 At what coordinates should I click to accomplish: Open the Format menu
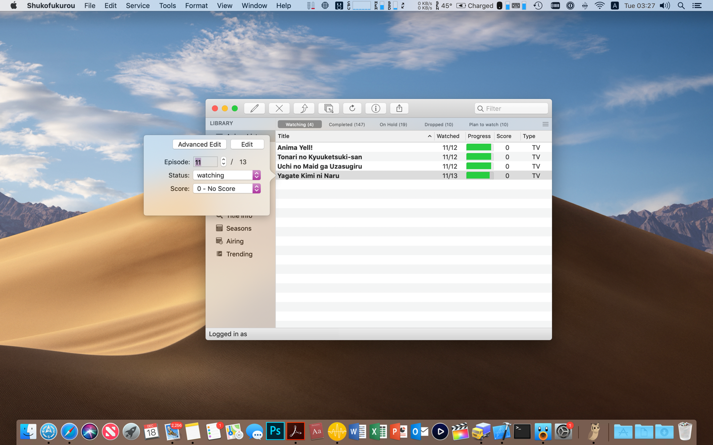[x=196, y=5]
